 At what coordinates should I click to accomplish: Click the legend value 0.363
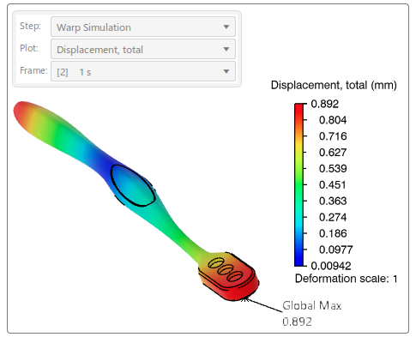pos(333,201)
